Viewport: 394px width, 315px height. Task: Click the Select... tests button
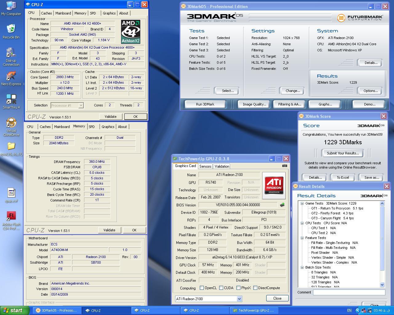click(228, 91)
